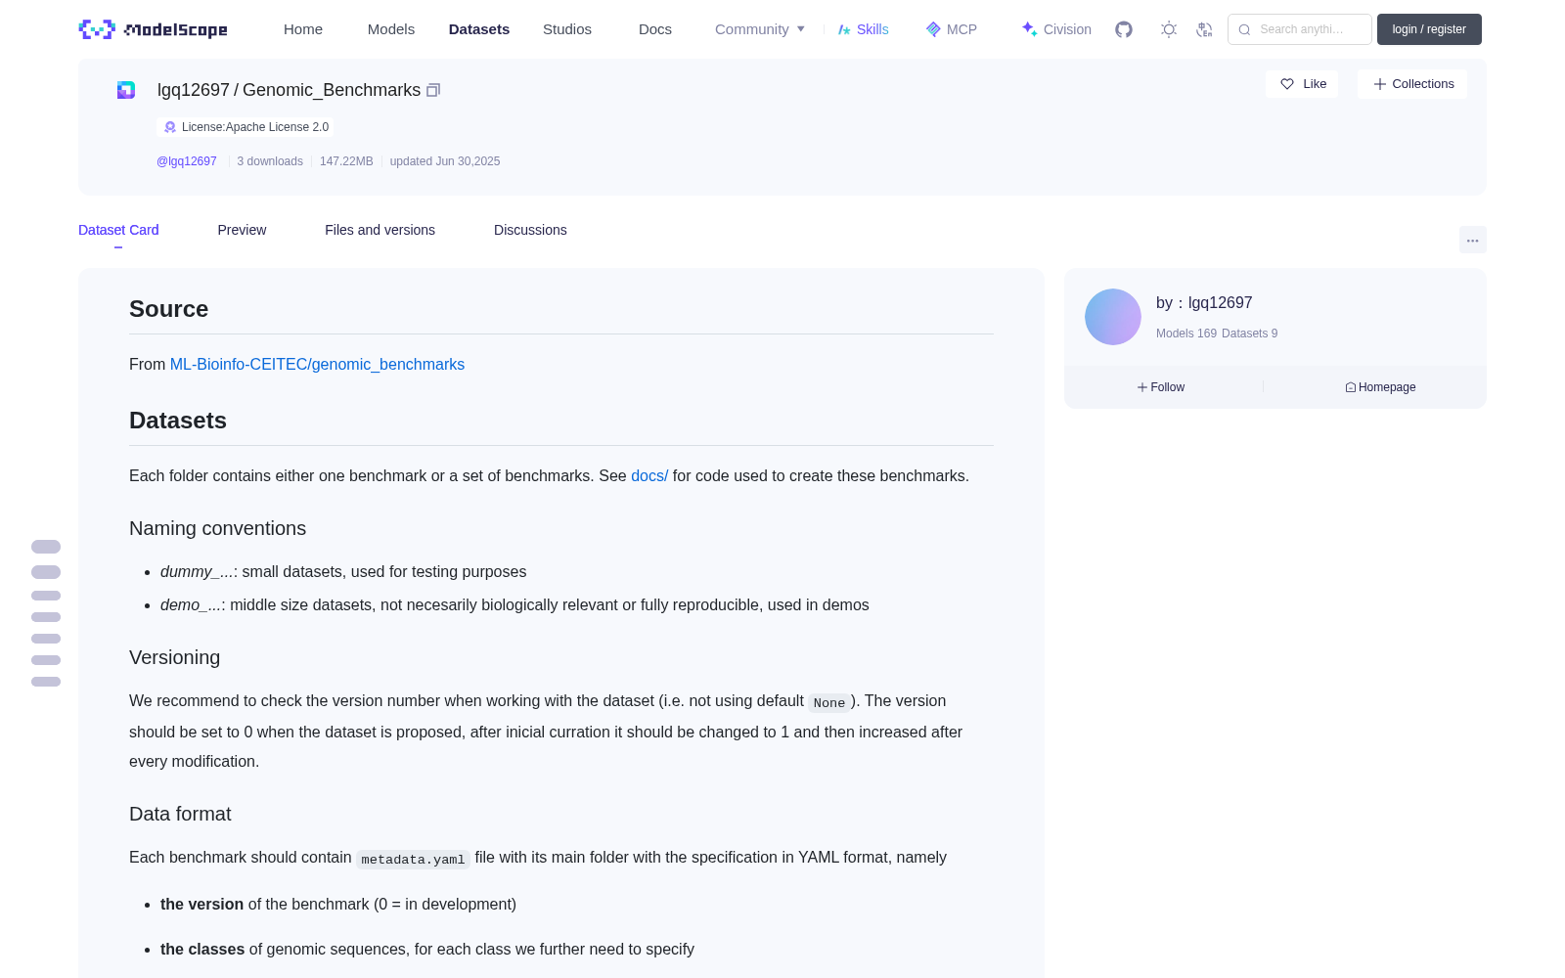Expand the Community dropdown menu
This screenshot has width=1565, height=978.
[x=760, y=29]
